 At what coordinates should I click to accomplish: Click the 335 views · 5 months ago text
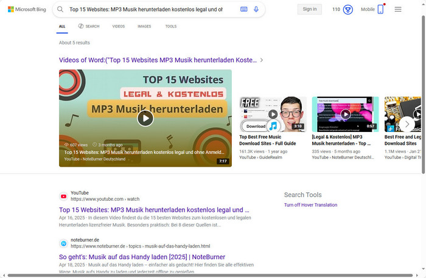[336, 151]
